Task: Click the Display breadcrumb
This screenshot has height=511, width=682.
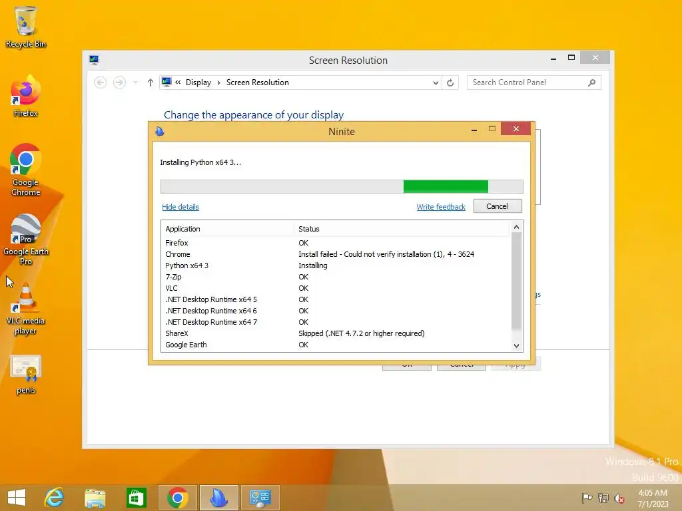Action: [x=198, y=83]
